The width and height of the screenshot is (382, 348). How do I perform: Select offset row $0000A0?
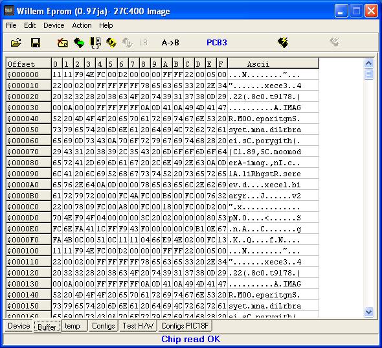coord(28,185)
